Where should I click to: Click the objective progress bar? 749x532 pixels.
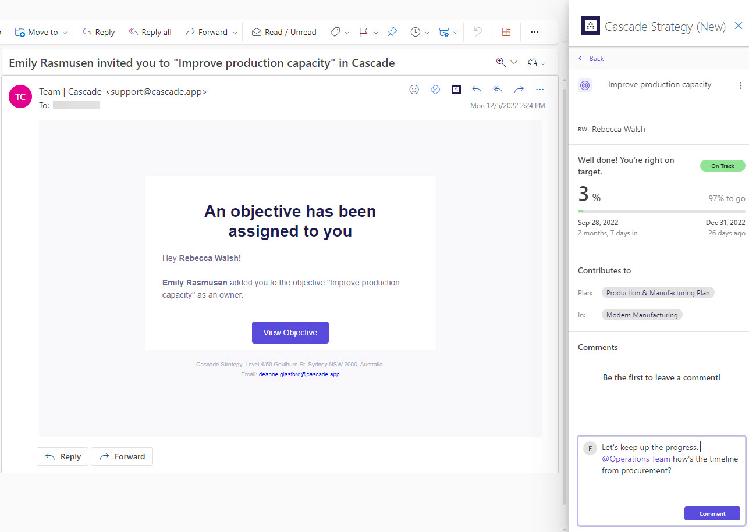pyautogui.click(x=661, y=211)
